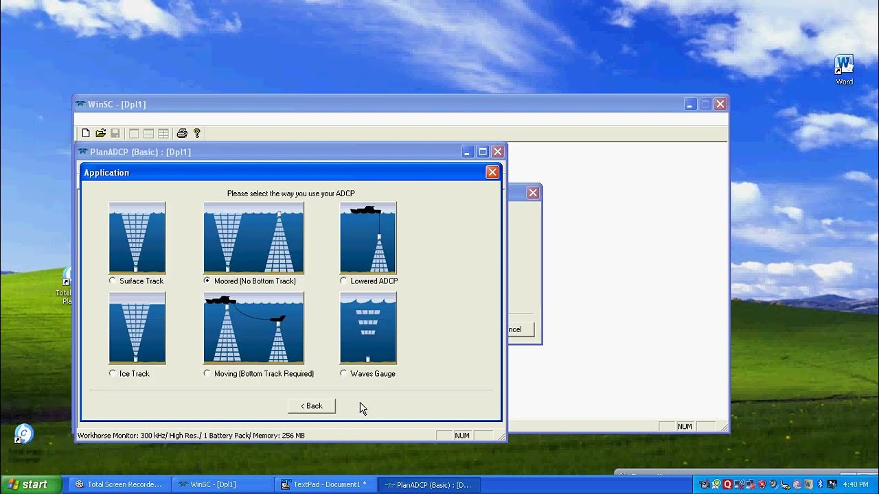This screenshot has height=494, width=879.
Task: Select the Surface Track radio option
Action: tap(113, 281)
